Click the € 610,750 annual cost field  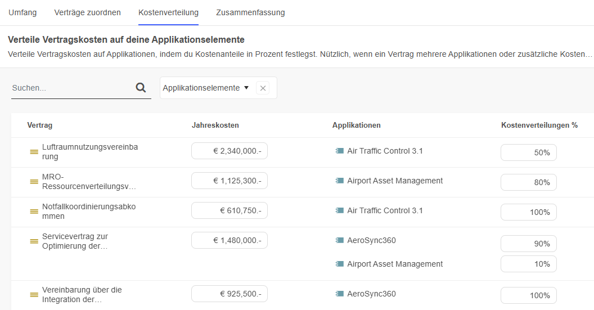[x=229, y=210]
